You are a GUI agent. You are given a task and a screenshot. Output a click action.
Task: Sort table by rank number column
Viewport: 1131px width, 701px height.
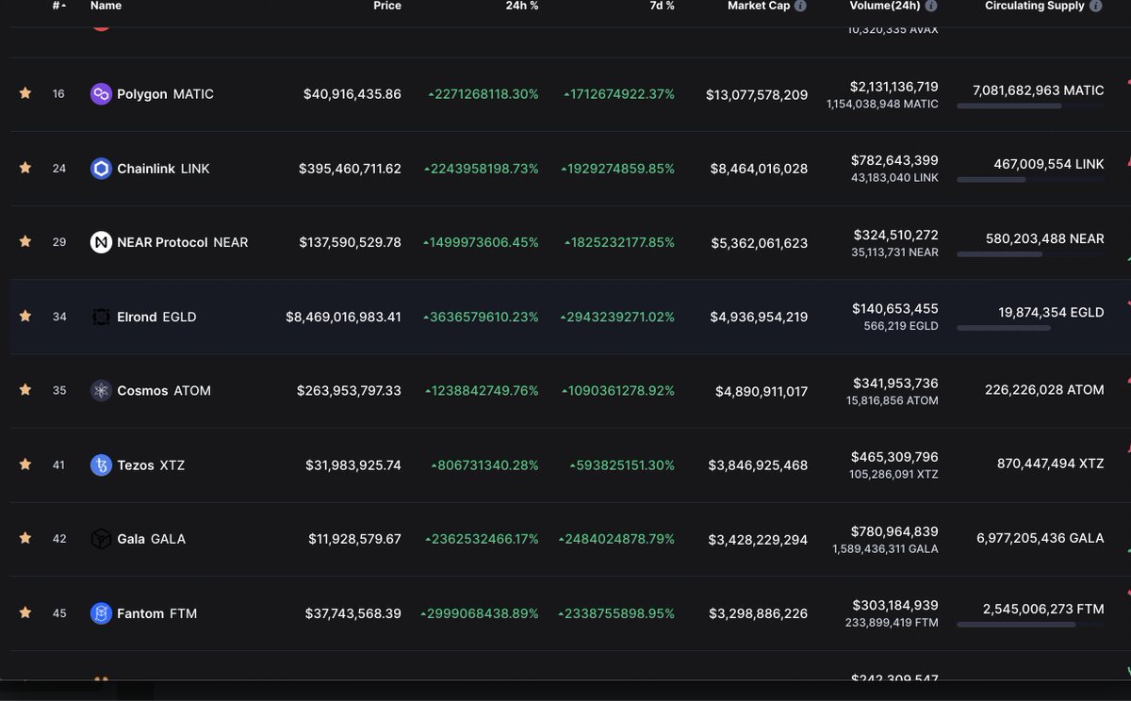[x=59, y=6]
